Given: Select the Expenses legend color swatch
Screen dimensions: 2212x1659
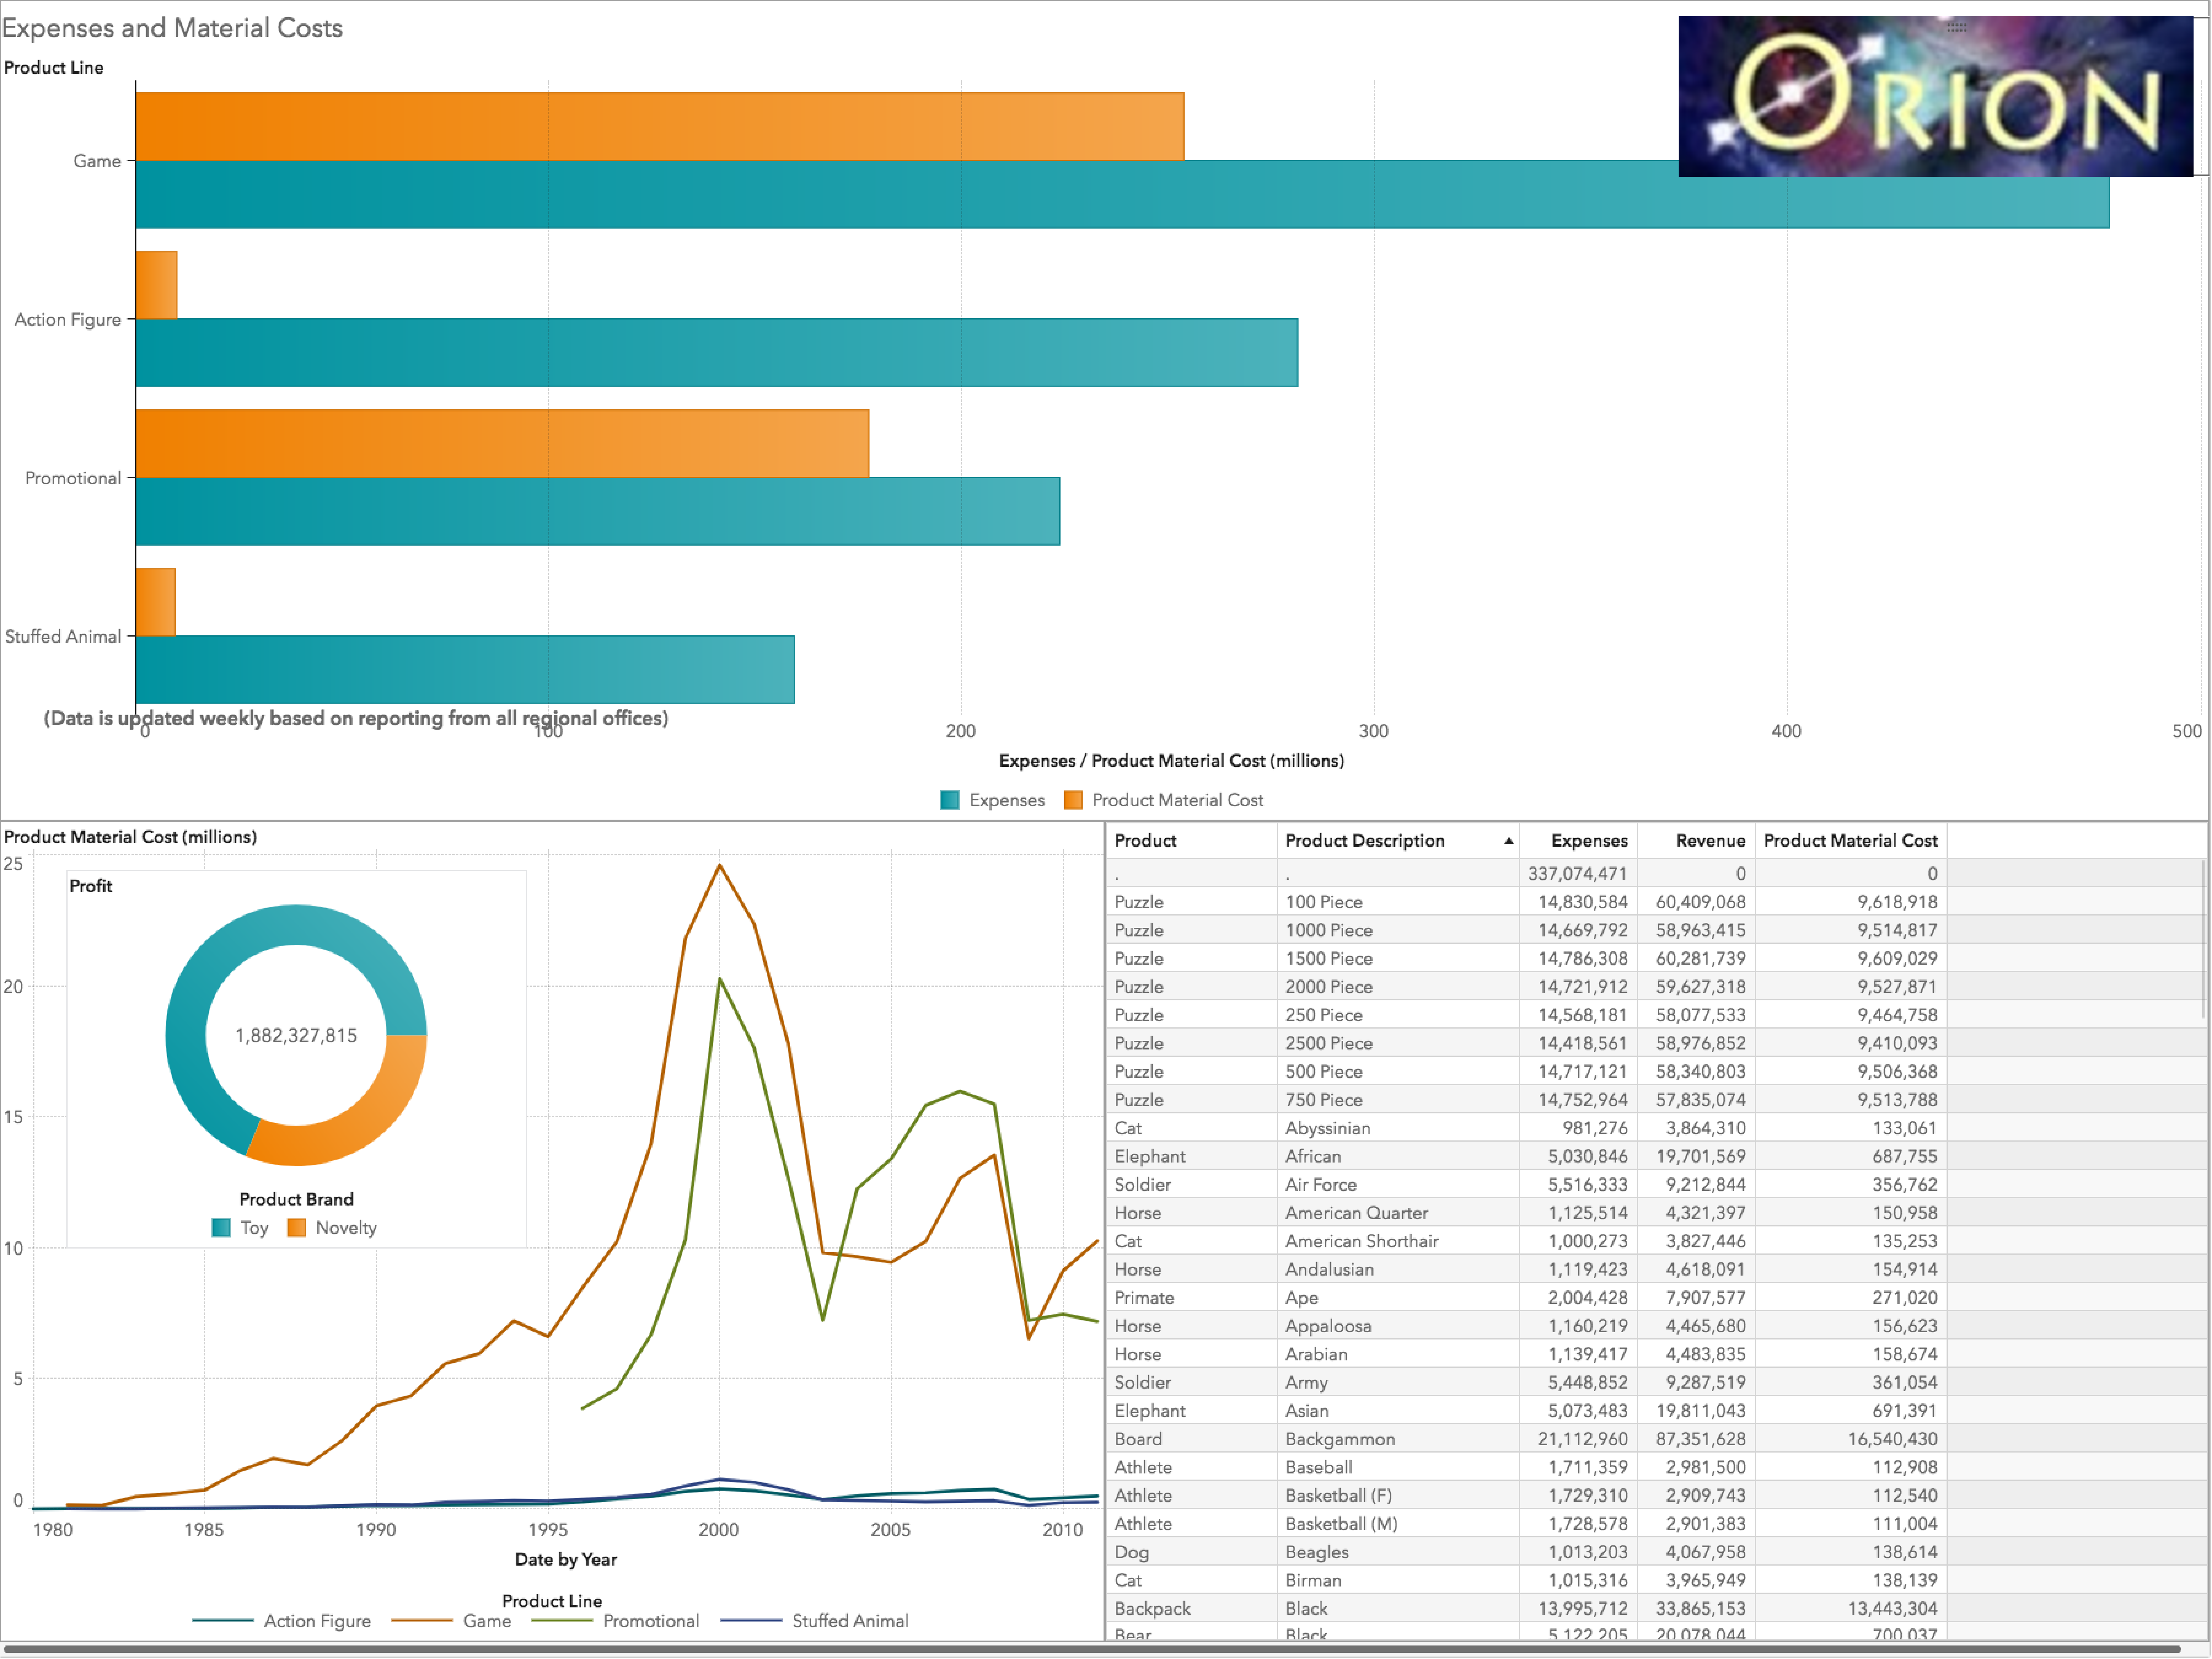Looking at the screenshot, I should (x=950, y=801).
